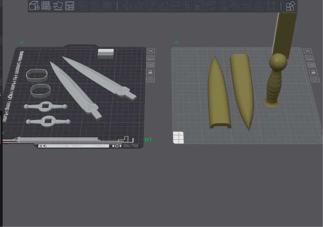
Task: Select the Cut tool in toolbar
Action: pos(175,6)
